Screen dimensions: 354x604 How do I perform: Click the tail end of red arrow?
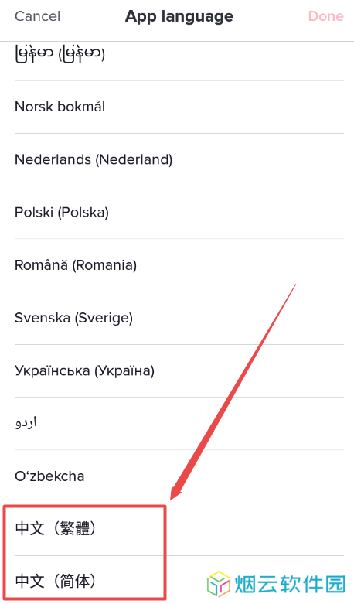(x=294, y=286)
